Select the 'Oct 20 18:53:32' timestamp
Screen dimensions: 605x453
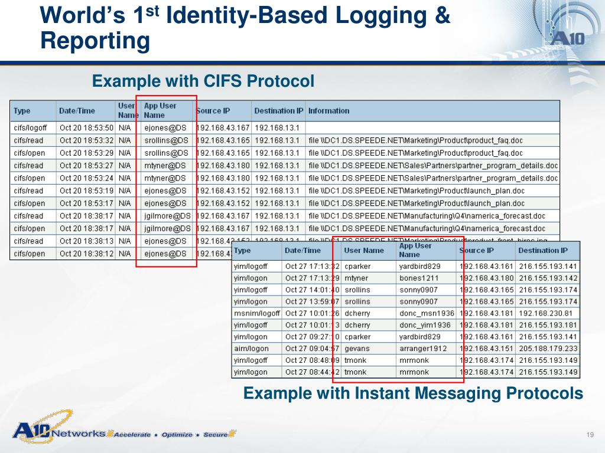tap(86, 140)
